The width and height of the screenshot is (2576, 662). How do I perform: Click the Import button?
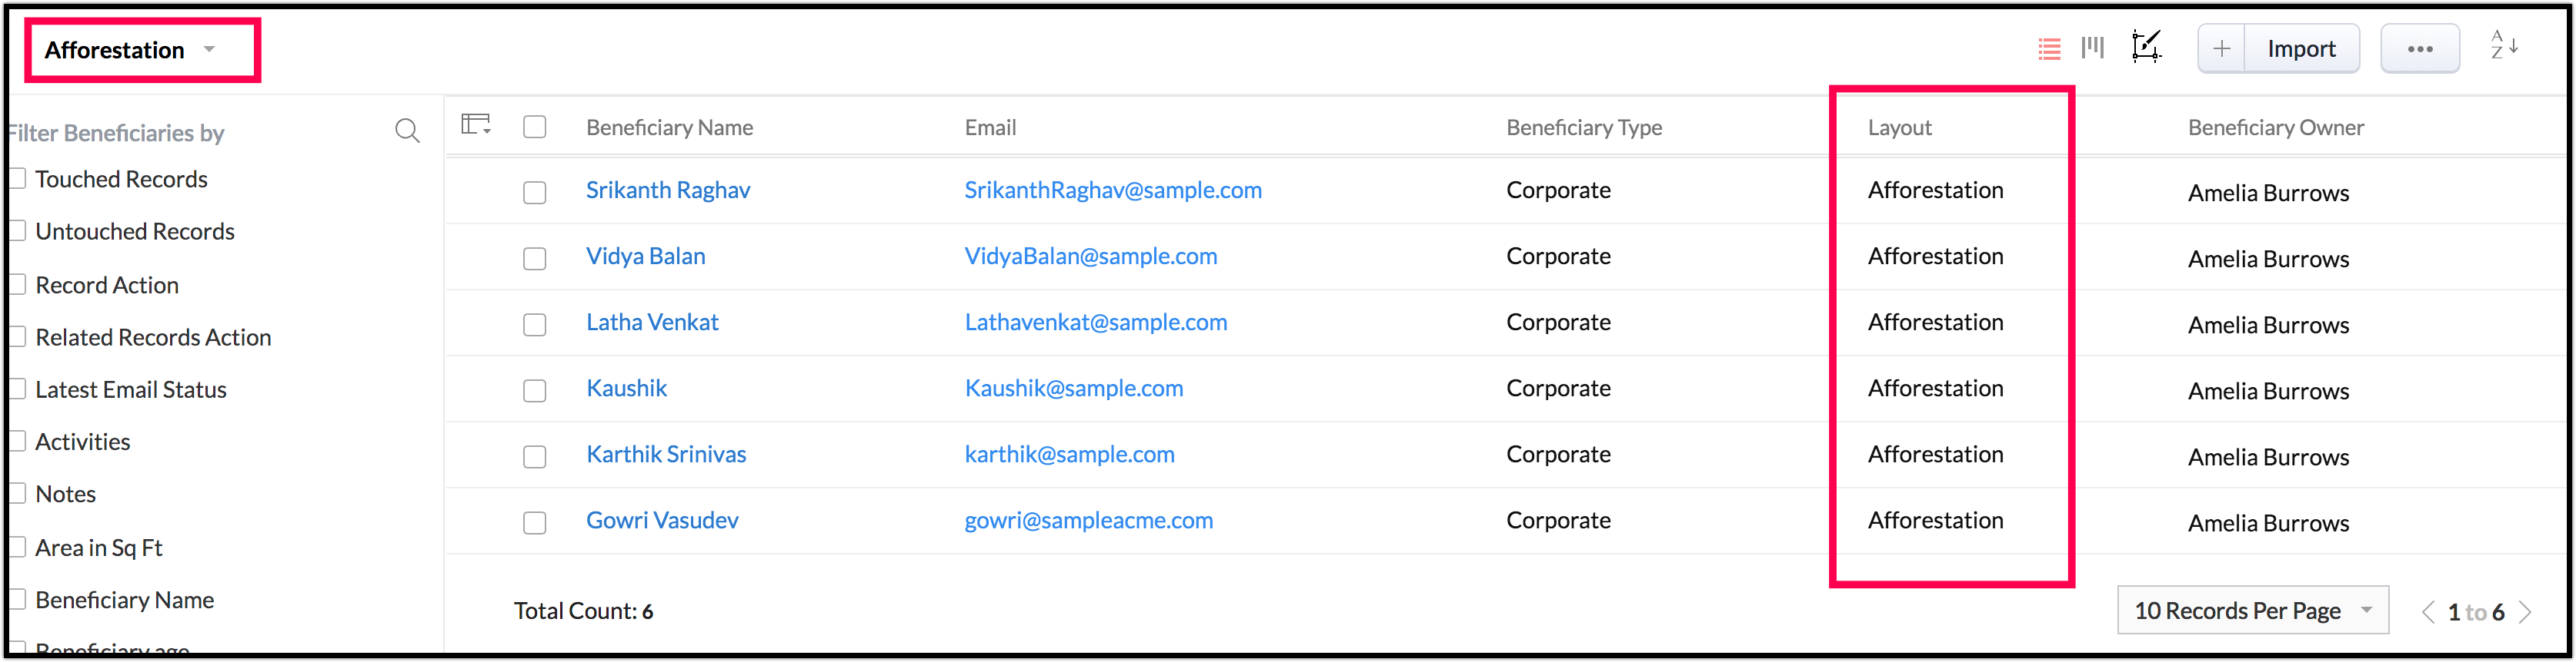pyautogui.click(x=2301, y=49)
